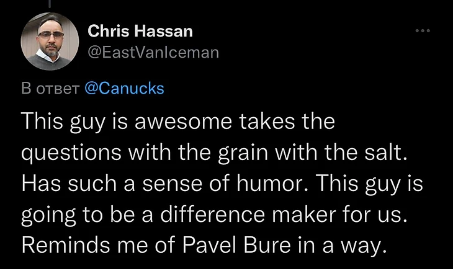Click the @EastVanIceman handle

click(153, 53)
